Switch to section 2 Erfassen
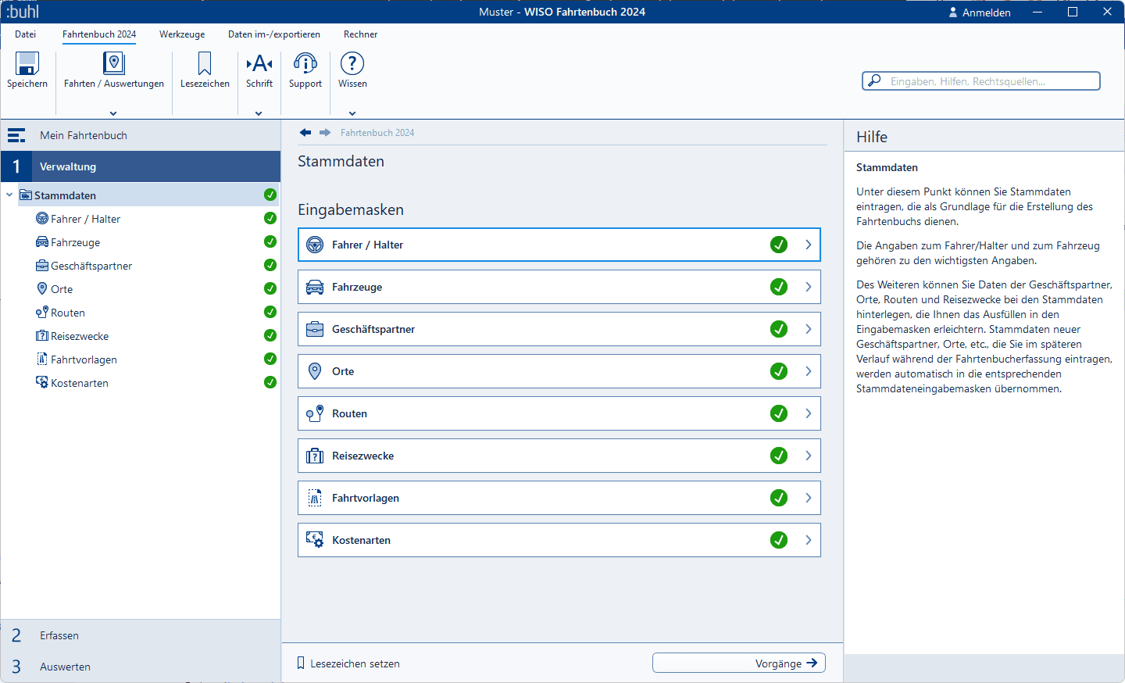The height and width of the screenshot is (683, 1125). 141,635
